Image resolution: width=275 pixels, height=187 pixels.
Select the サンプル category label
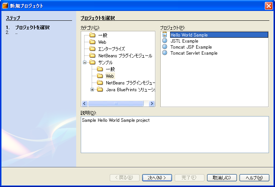(x=105, y=62)
